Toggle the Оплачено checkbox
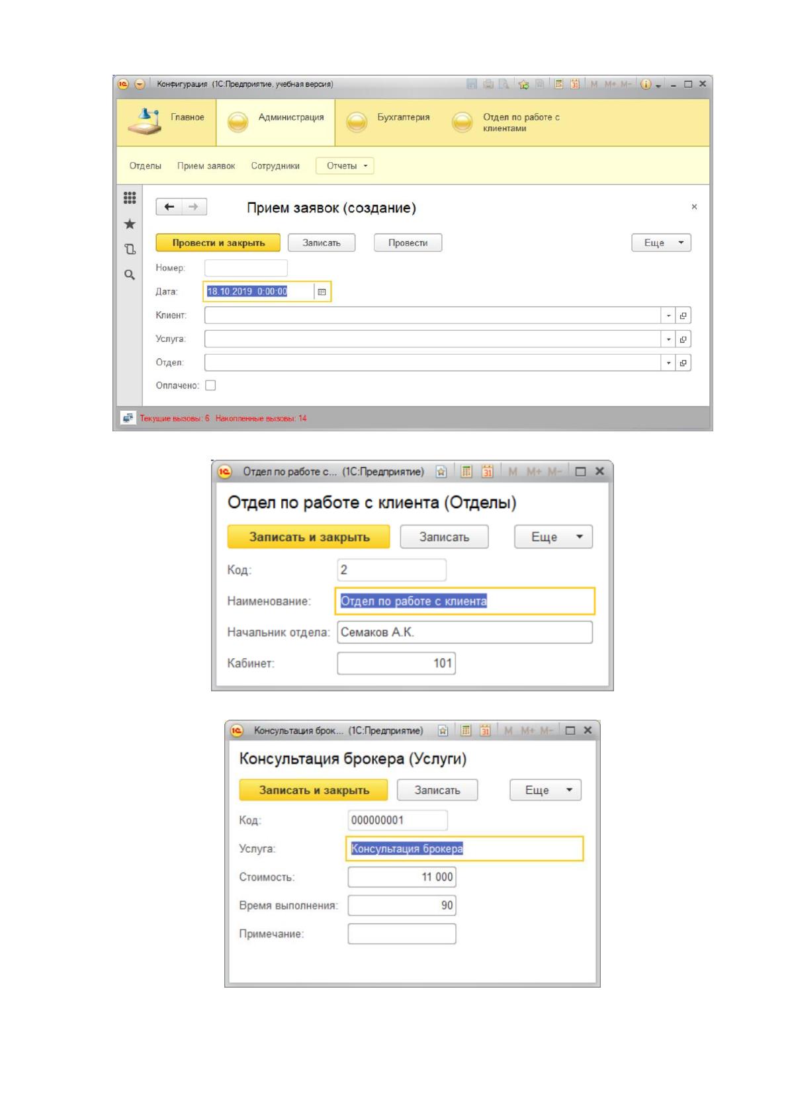The width and height of the screenshot is (788, 1114). [x=210, y=386]
